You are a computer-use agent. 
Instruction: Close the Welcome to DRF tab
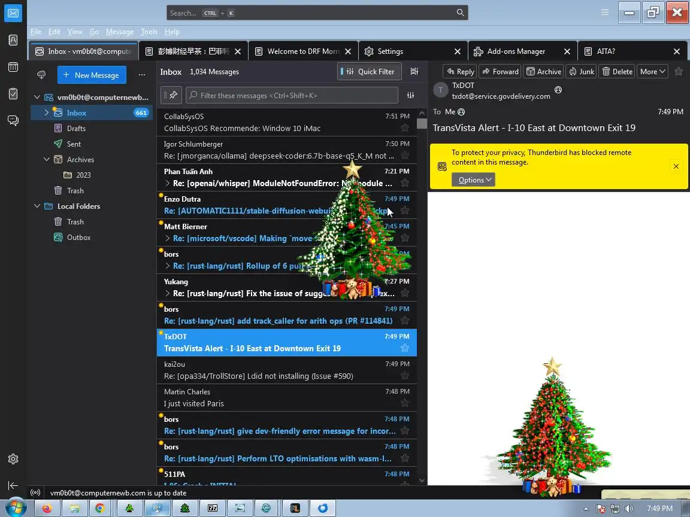[348, 51]
